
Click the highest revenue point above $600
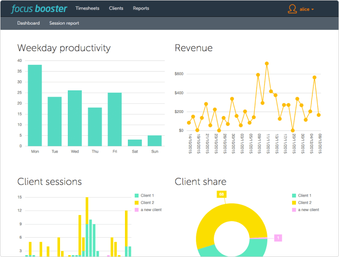pos(267,64)
